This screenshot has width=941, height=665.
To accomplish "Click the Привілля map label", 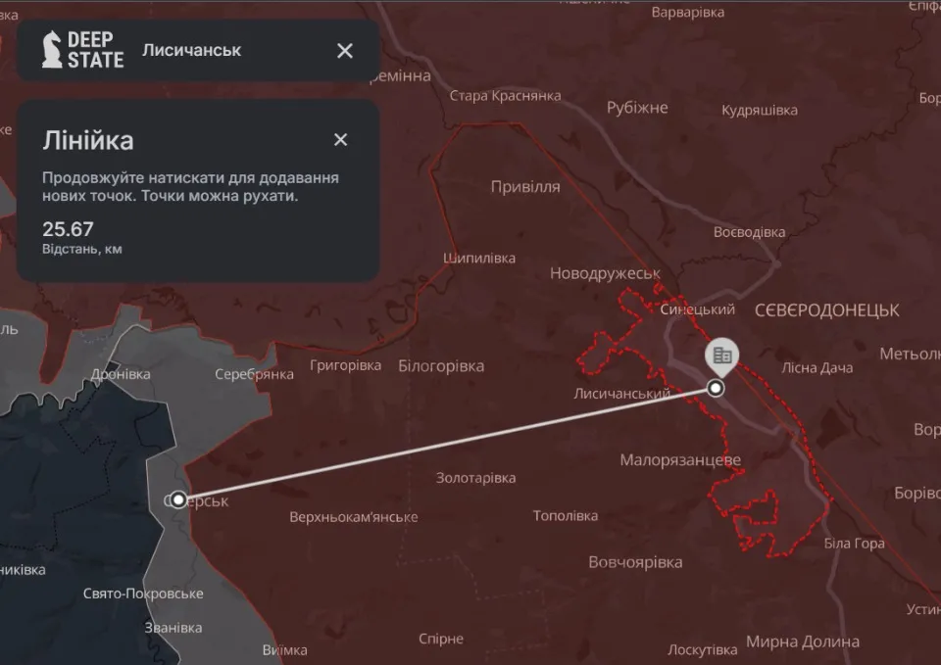I will tap(525, 187).
